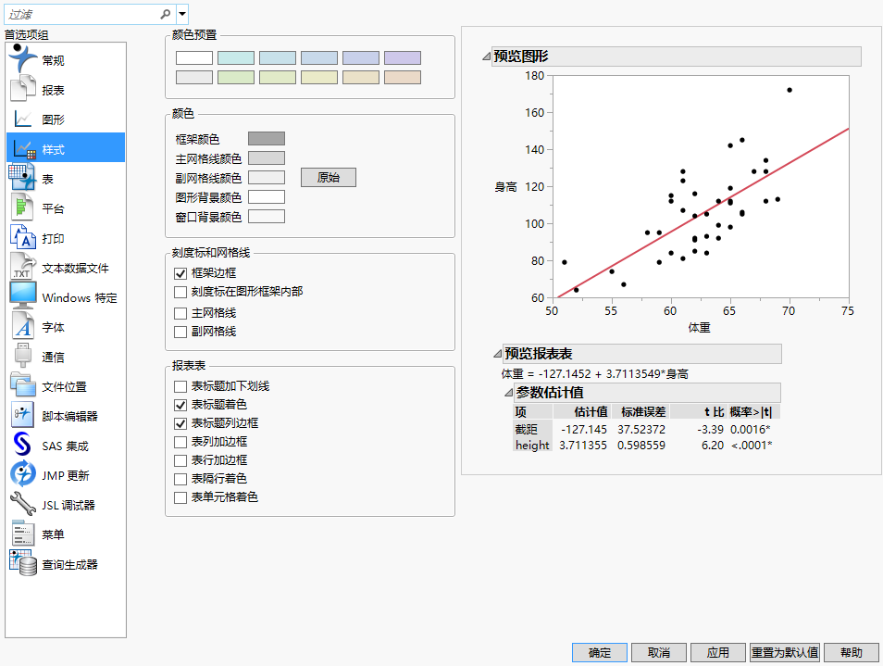Viewport: 883px width, 666px height.
Task: Collapse the 参数估计值 disclosure triangle
Action: coord(508,392)
